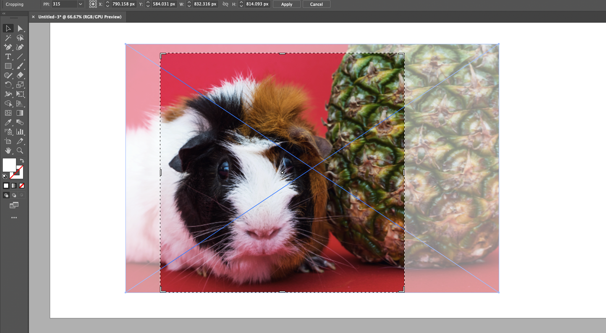Select the Direct Selection tool
Image resolution: width=606 pixels, height=333 pixels.
click(21, 28)
